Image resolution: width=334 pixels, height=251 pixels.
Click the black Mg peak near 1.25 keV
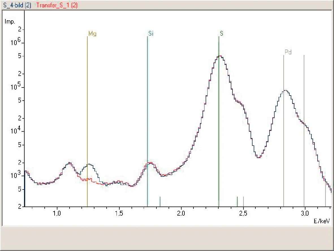pyautogui.click(x=90, y=164)
